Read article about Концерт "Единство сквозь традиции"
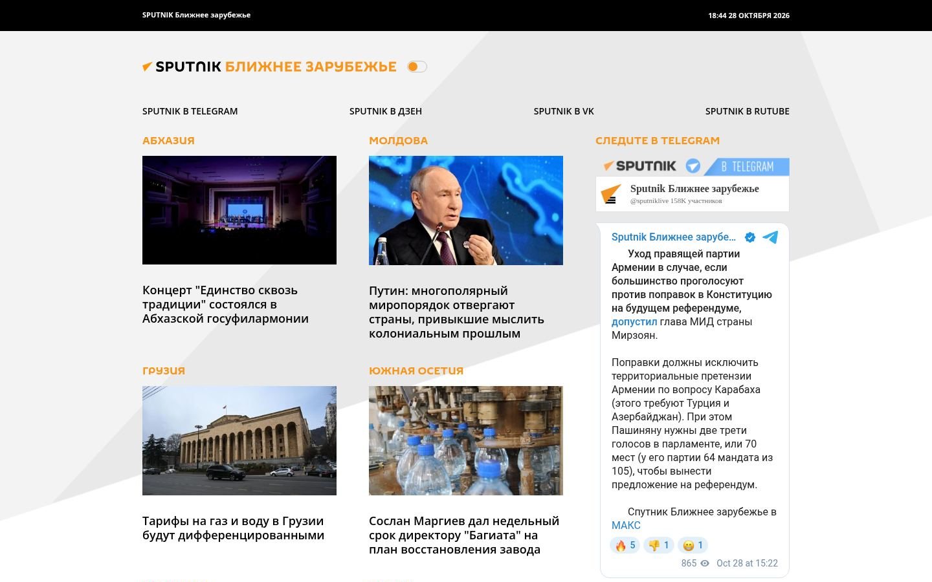 coord(225,305)
